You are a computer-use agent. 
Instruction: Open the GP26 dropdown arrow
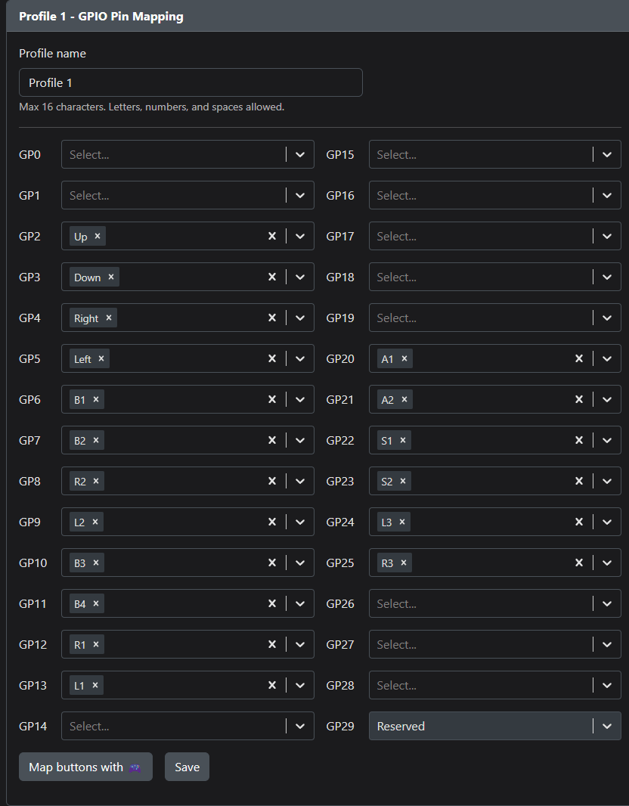(607, 603)
